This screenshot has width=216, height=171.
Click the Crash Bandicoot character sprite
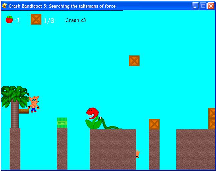coord(33,104)
